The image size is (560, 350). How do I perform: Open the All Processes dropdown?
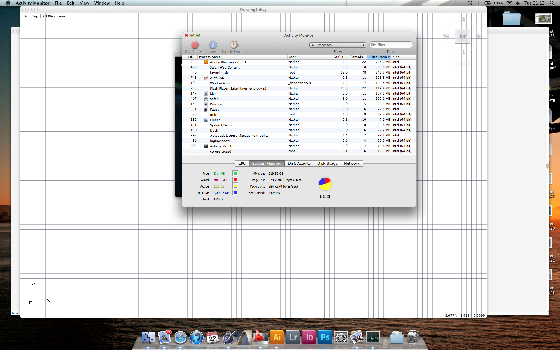coord(338,45)
